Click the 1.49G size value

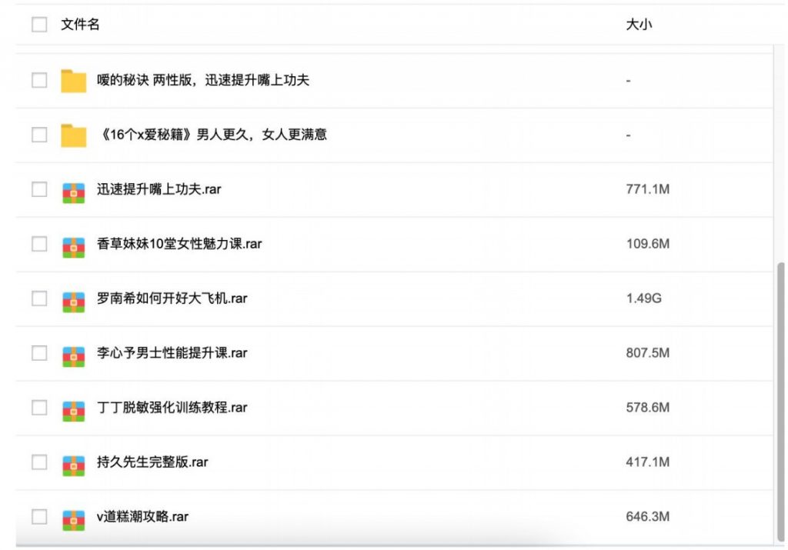coord(644,298)
